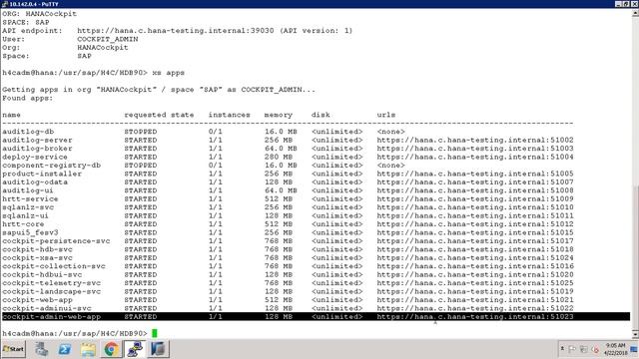Click the COCKPIT_ADMIN user value
Screen dimensions: 639x359
108,39
